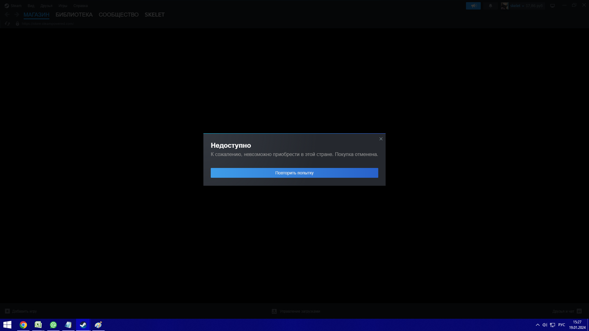Screen dimensions: 589x331
Task: Open Paint from the taskbar
Action: (x=98, y=325)
